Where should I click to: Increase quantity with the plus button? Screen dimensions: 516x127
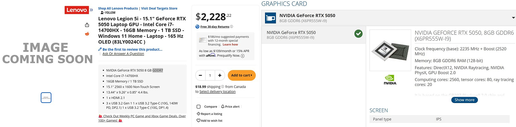point(220,75)
